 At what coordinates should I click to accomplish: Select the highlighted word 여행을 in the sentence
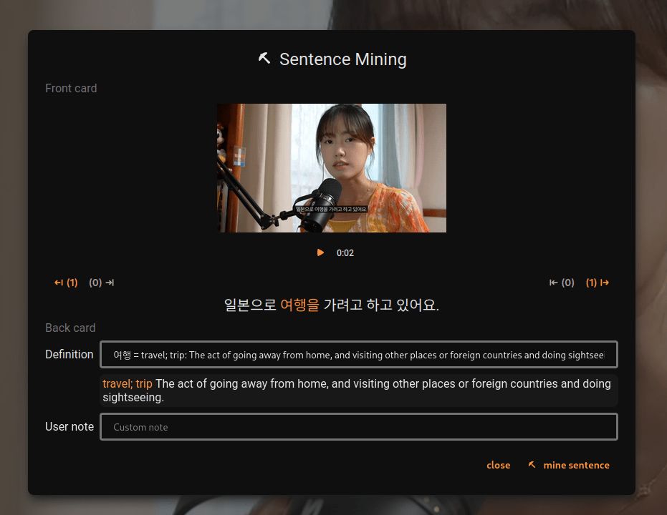(x=300, y=305)
